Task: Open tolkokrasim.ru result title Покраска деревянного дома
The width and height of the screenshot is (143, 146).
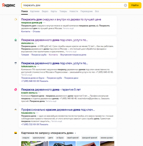Action: pyautogui.click(x=55, y=63)
